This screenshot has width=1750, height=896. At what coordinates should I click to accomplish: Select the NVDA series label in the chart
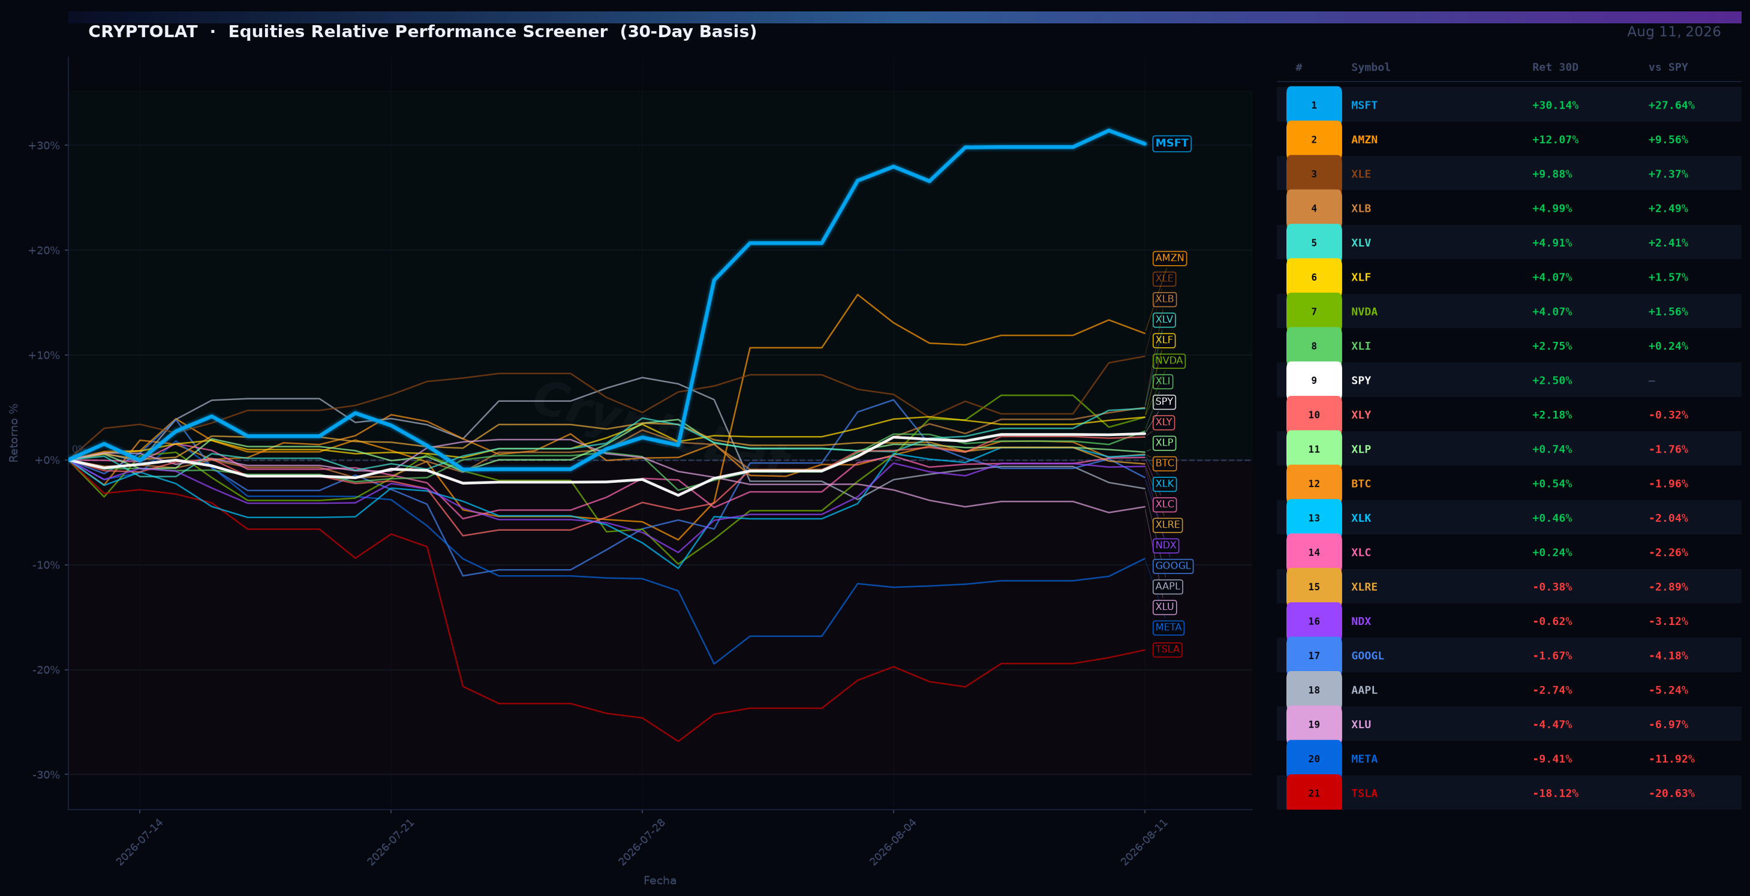(x=1169, y=360)
